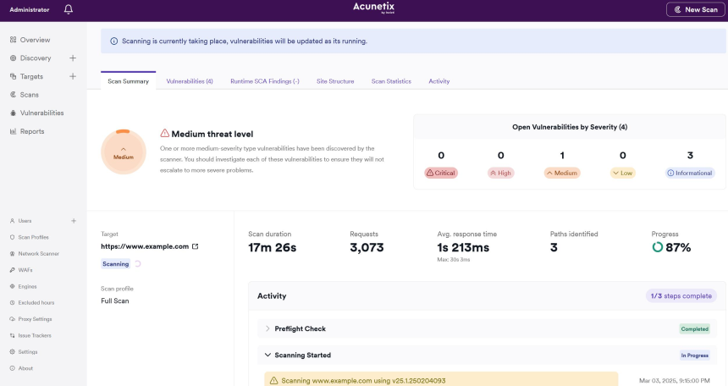Open Excluded hours settings

click(36, 303)
